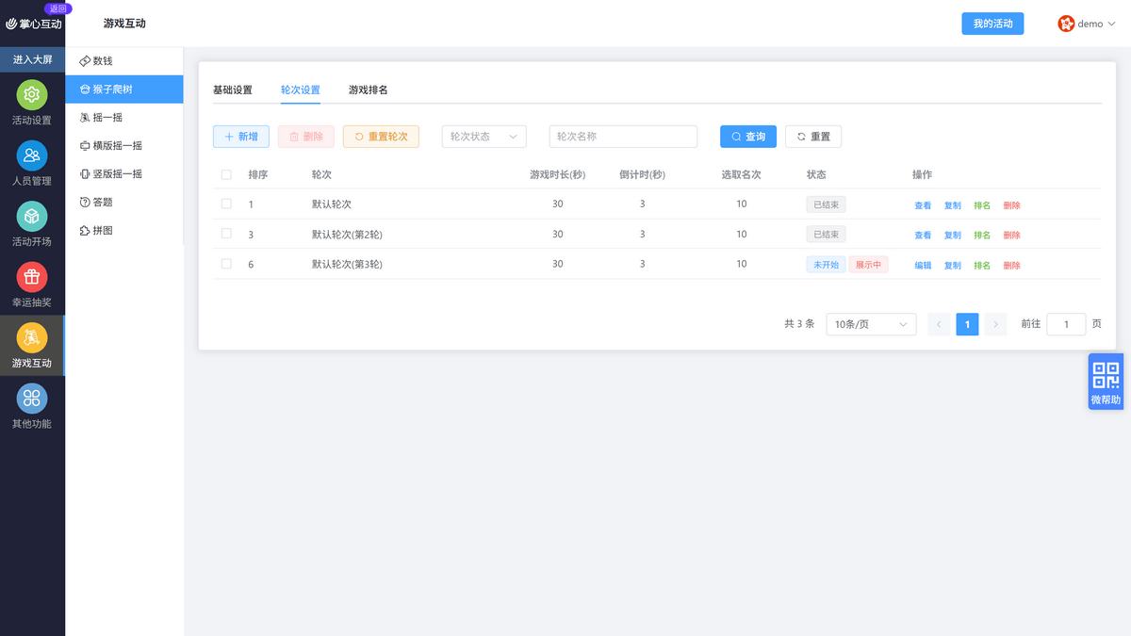Check the 默认轮次(第2轮) row checkbox
This screenshot has width=1131, height=636.
pyautogui.click(x=226, y=234)
